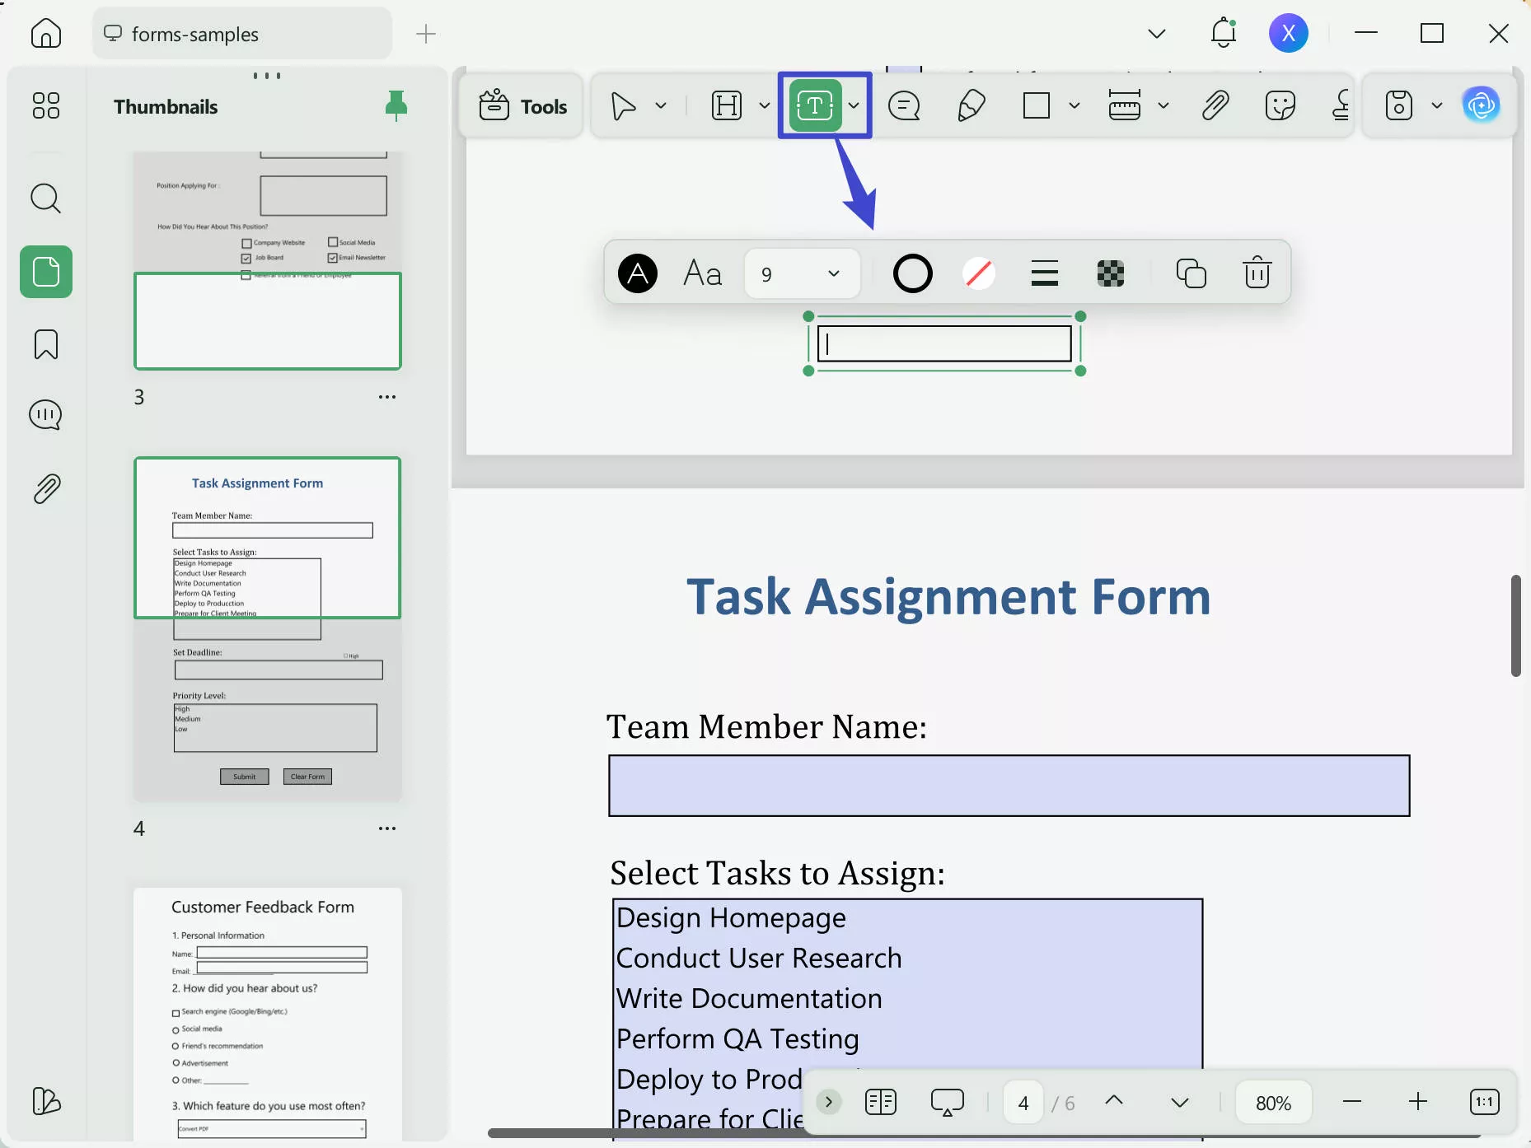
Task: Open the save button dropdown arrow
Action: click(x=1437, y=105)
